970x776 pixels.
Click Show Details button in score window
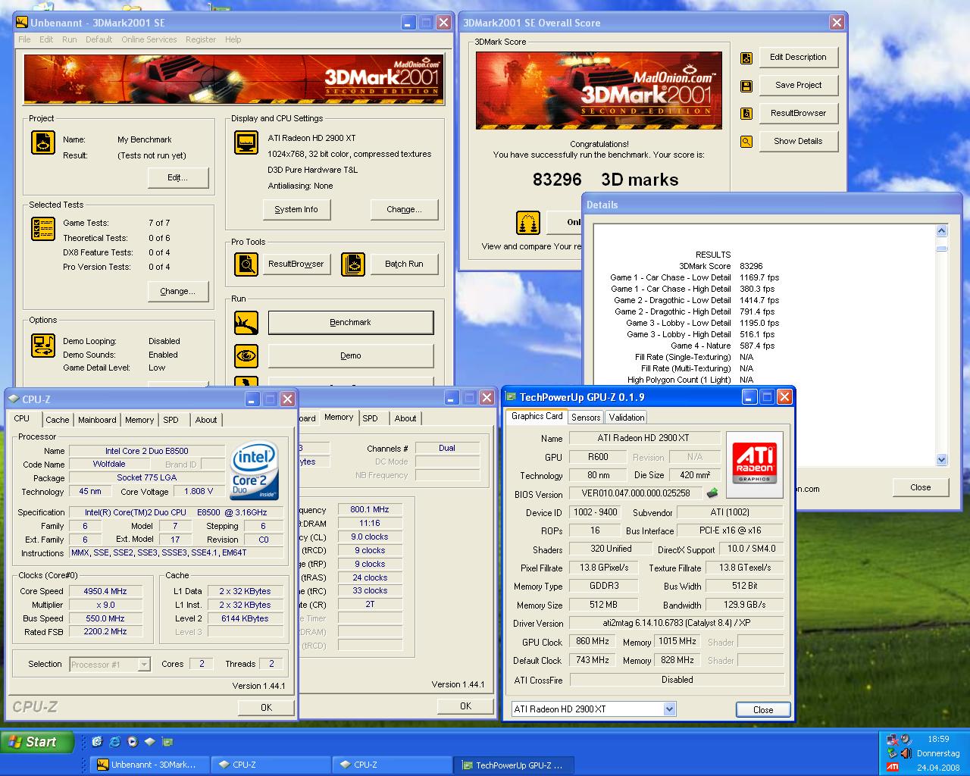tap(798, 141)
